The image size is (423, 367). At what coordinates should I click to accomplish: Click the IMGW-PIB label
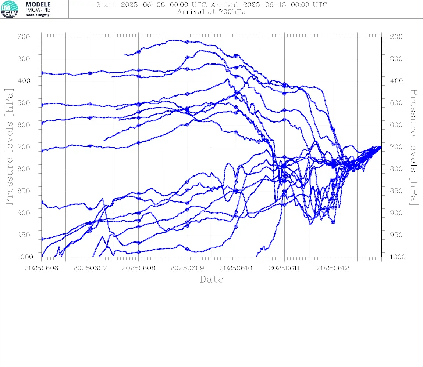(38, 10)
